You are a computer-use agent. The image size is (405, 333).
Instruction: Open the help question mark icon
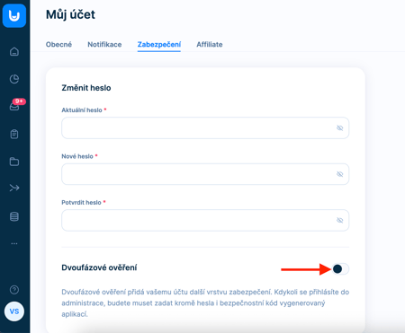point(14,290)
